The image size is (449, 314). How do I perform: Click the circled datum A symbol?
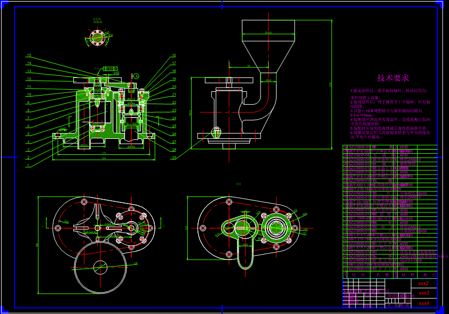pyautogui.click(x=137, y=76)
